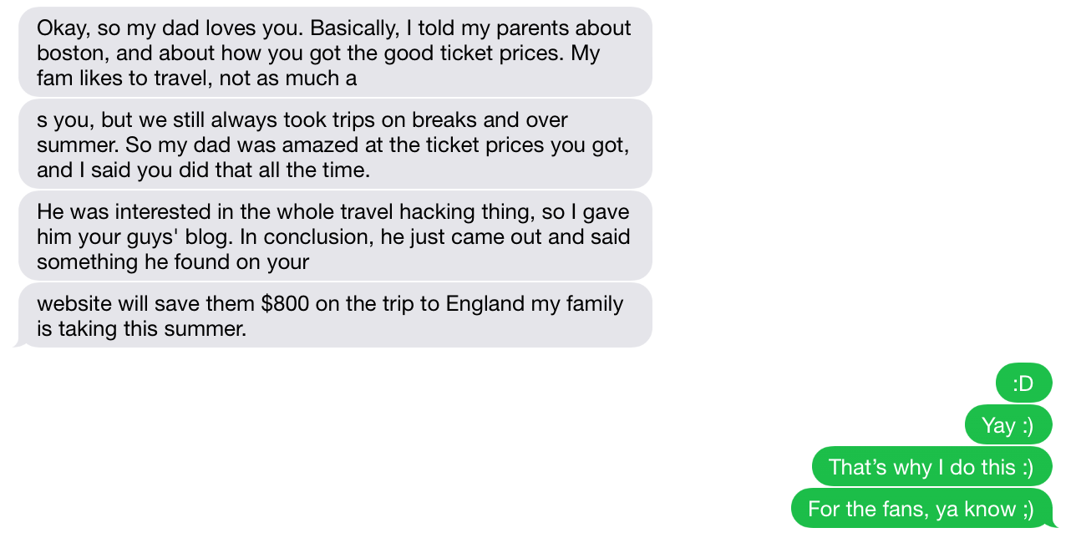Select the bubble starting "s you, but we still"

(x=334, y=145)
